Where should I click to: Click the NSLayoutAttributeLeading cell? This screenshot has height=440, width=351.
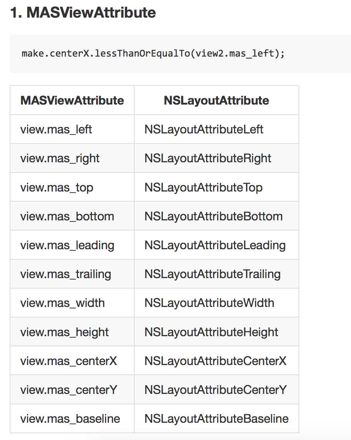tap(215, 245)
